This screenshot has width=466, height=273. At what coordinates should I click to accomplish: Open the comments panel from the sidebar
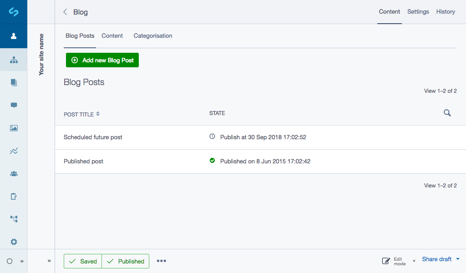(x=14, y=105)
